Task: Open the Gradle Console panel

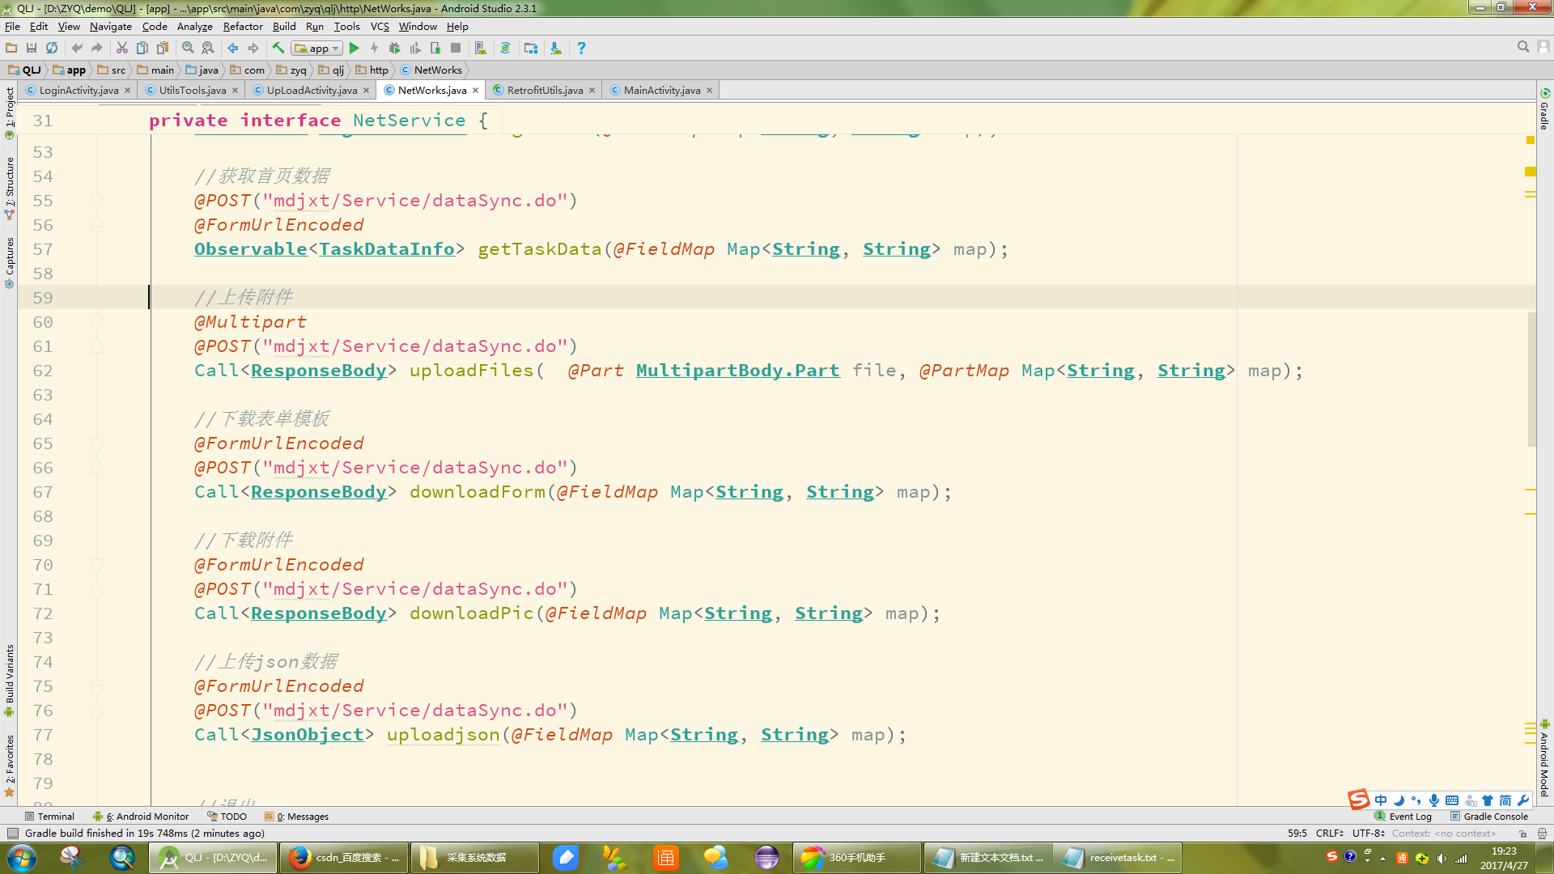Action: coord(1489,817)
